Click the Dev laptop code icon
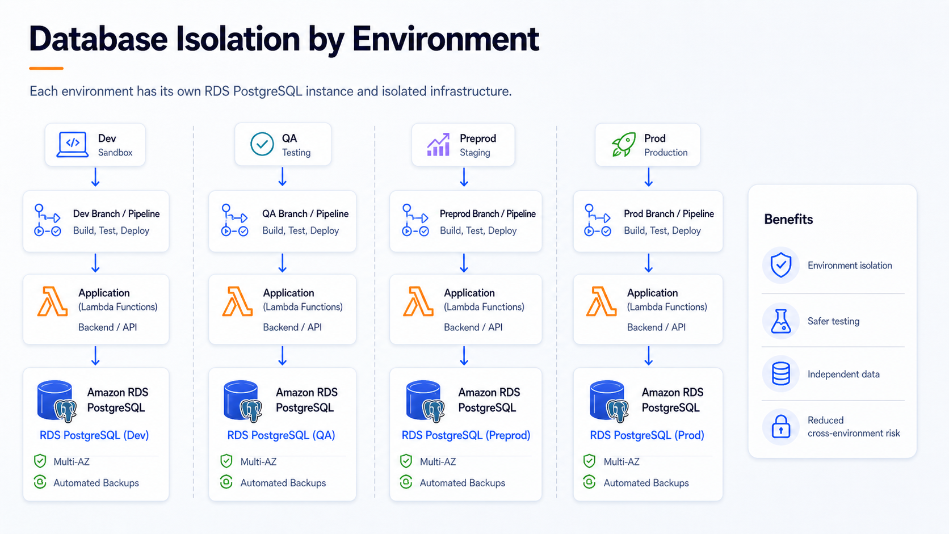 coord(73,144)
